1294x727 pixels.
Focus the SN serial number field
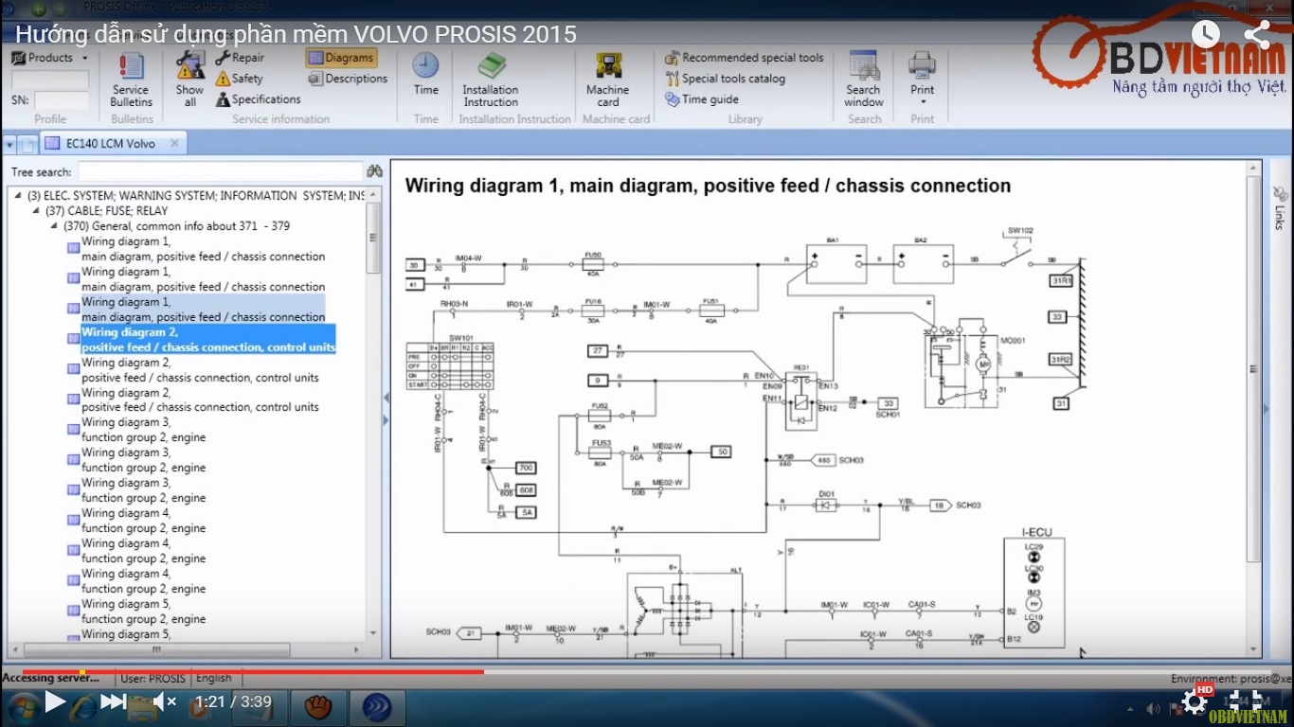61,100
